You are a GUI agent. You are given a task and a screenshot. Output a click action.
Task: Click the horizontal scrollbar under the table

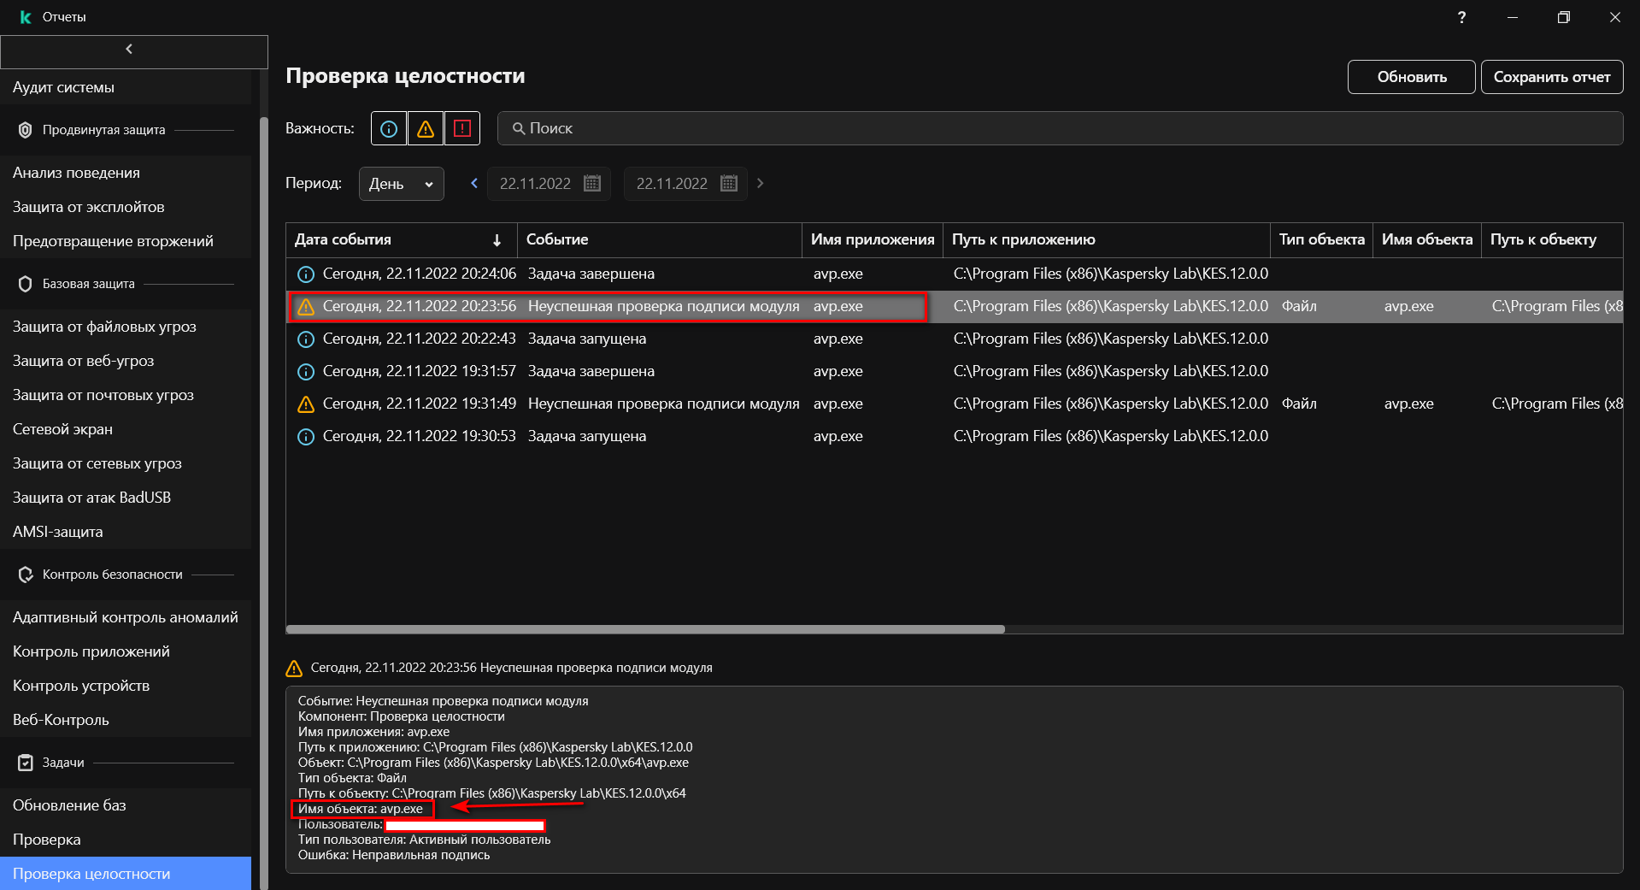click(x=645, y=629)
